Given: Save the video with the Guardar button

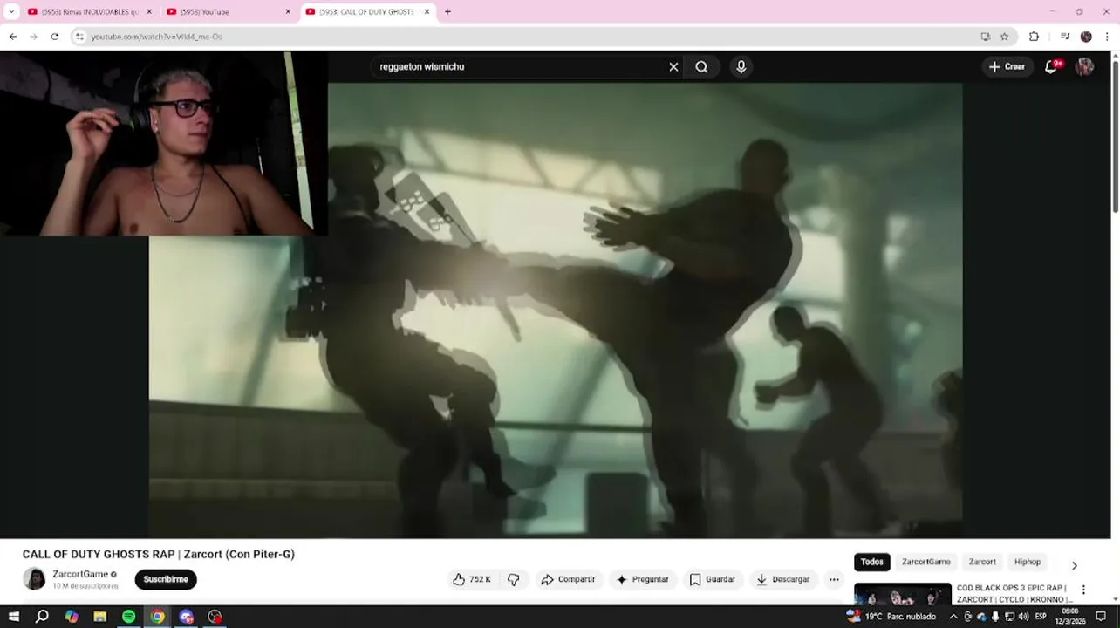Looking at the screenshot, I should 713,579.
